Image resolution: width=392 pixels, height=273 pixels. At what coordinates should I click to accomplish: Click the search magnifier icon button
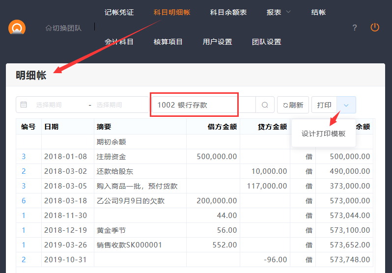click(x=265, y=105)
